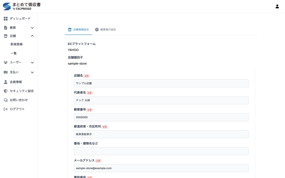Click the user account icon in header

[277, 6]
